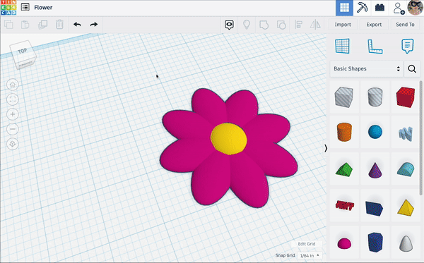The width and height of the screenshot is (424, 263).
Task: Click the Redo arrow icon
Action: (x=94, y=25)
